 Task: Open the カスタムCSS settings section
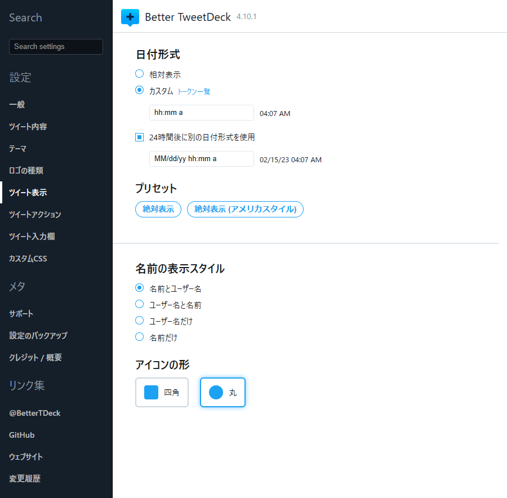[28, 259]
